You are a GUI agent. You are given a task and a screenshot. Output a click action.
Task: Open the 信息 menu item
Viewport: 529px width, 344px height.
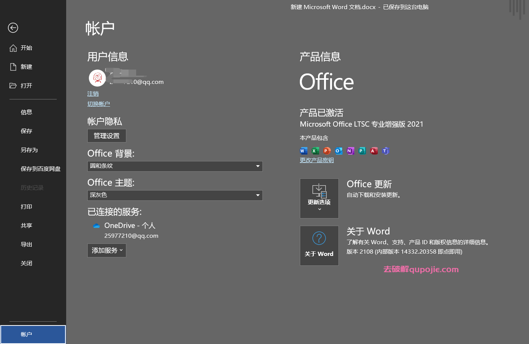pos(26,112)
